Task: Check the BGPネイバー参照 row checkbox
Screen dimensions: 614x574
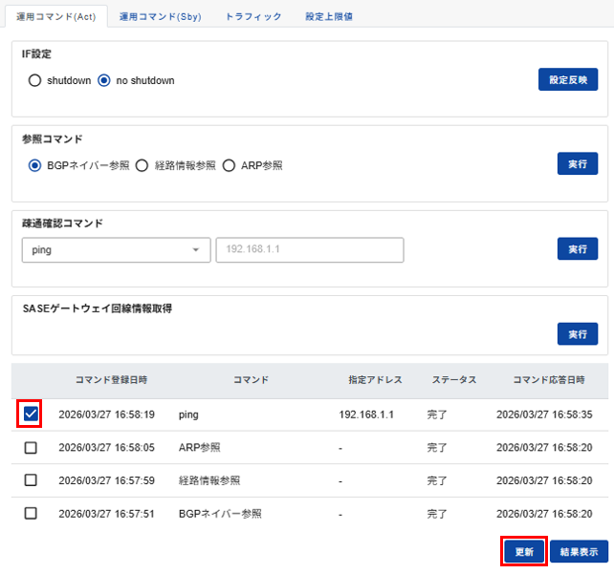Action: [x=31, y=513]
